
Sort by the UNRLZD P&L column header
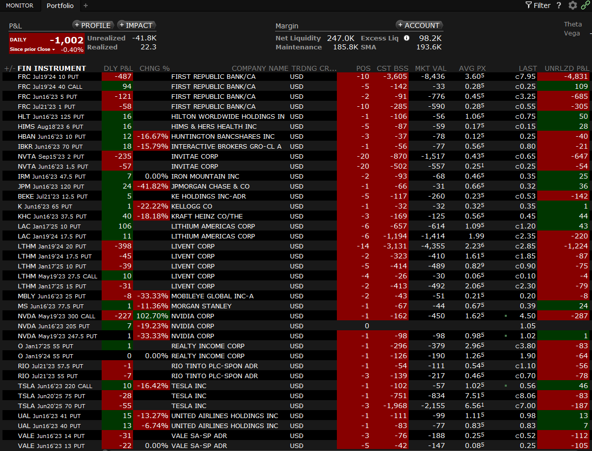(x=567, y=68)
